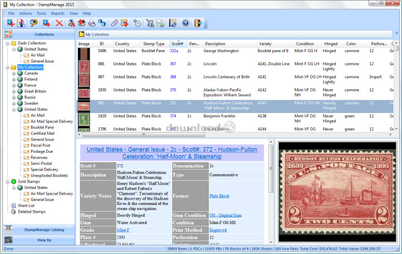Open toolbar overflow options arrow
Screen dimensions: 402x254
tap(206, 27)
